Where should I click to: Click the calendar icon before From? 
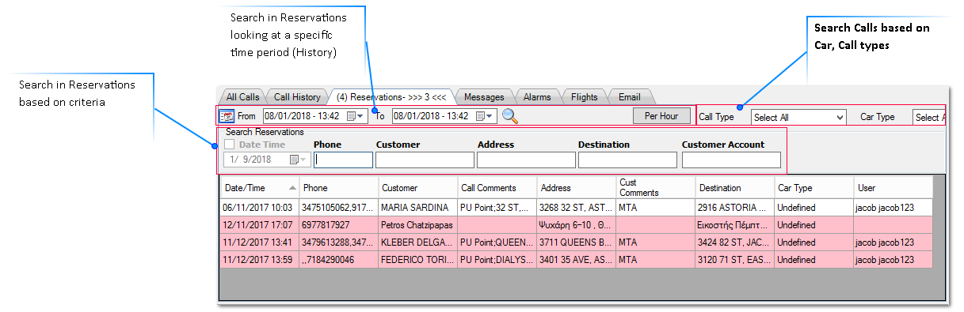pyautogui.click(x=226, y=116)
